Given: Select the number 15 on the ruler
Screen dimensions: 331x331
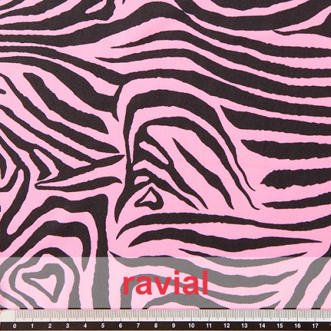Looking at the screenshot, I should pyautogui.click(x=279, y=326).
